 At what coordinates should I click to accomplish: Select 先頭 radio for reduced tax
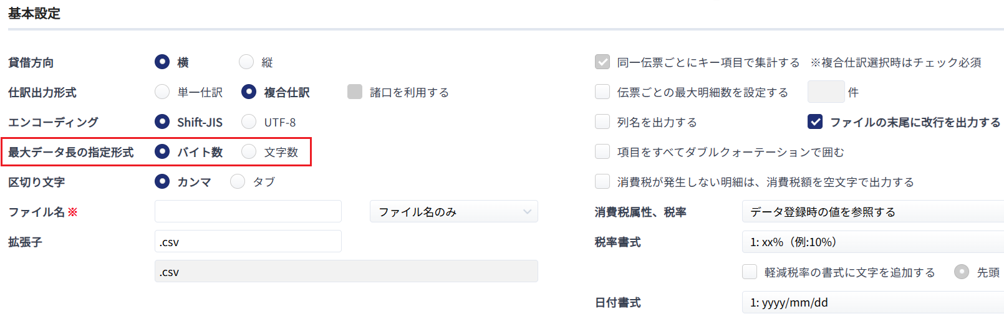(962, 272)
